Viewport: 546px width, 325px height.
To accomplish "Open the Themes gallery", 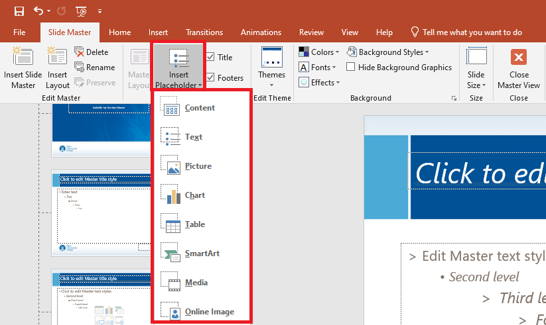I will 271,67.
